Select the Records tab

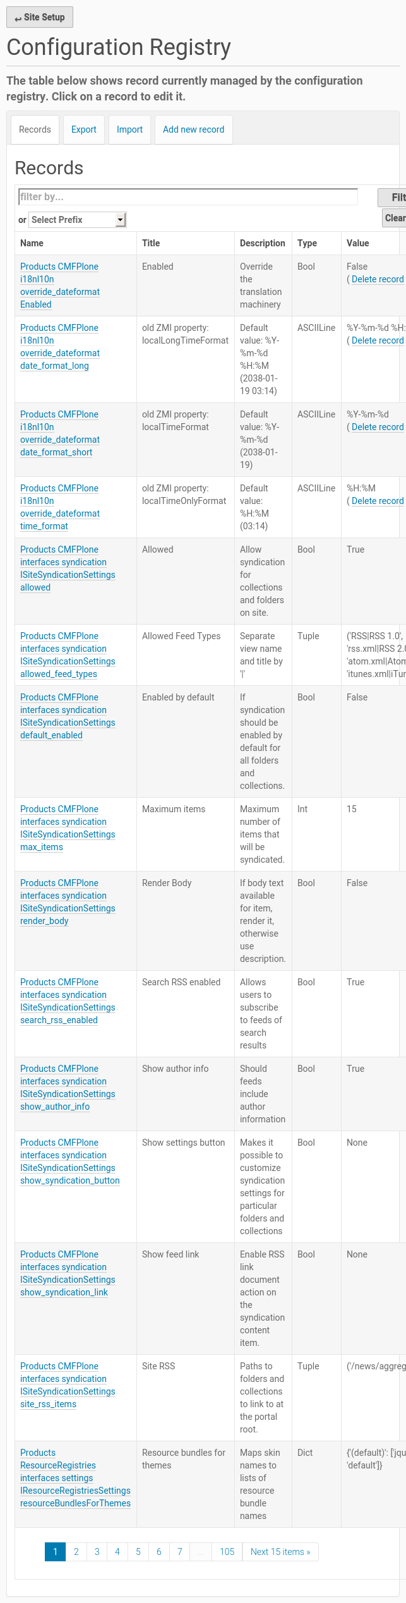click(35, 129)
